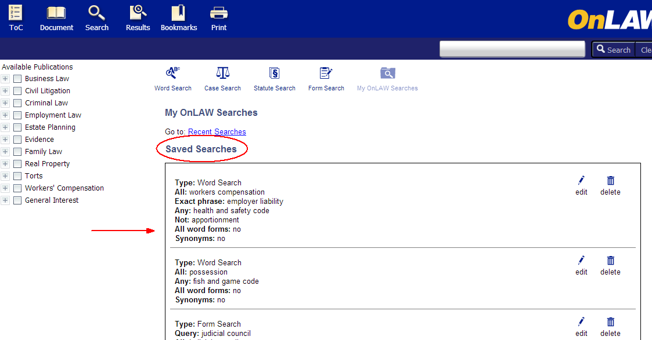Click the 'Any: fish and game code' line
This screenshot has height=340, width=652.
[217, 281]
